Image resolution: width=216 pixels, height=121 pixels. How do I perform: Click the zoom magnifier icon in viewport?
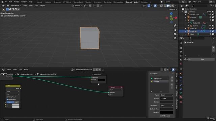click(x=175, y=26)
